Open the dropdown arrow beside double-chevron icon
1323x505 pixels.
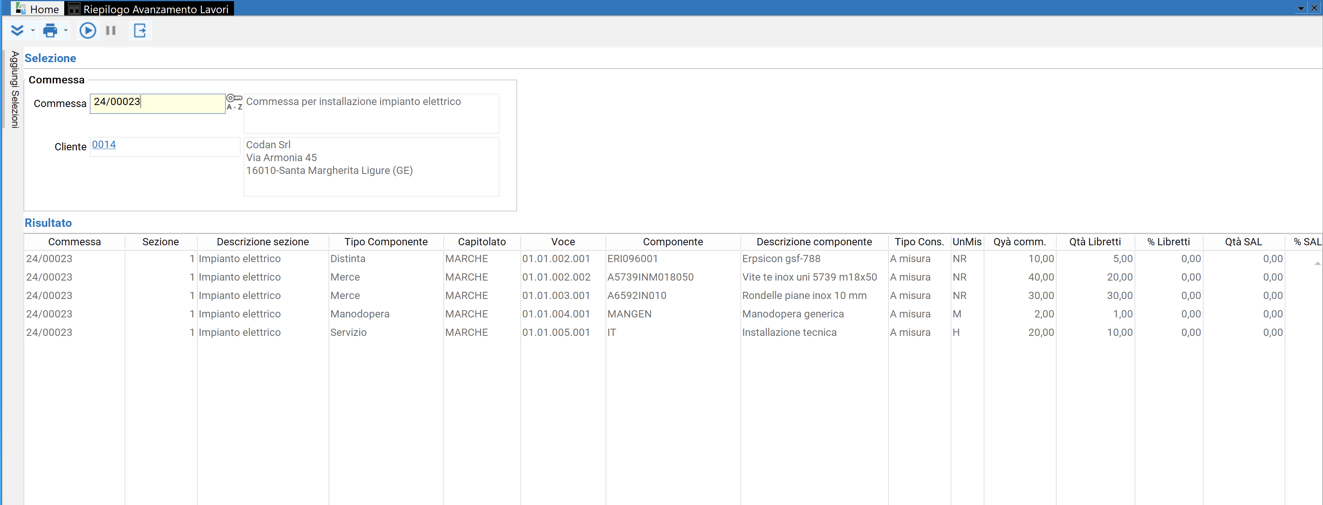click(33, 31)
